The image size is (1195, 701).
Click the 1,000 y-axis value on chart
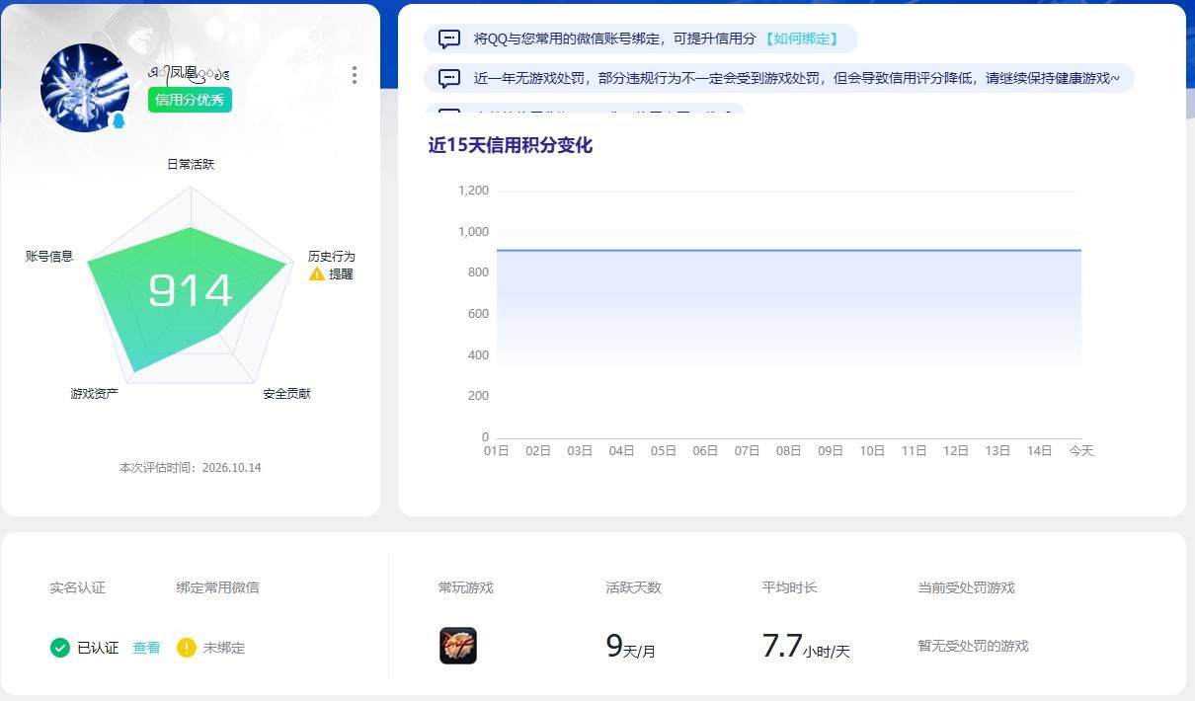[473, 232]
